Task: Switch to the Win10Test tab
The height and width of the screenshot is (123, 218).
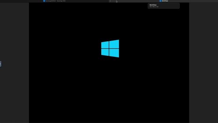Action: [x=164, y=1]
